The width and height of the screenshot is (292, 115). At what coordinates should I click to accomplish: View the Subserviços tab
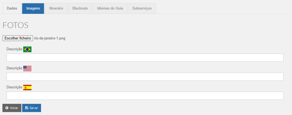coord(142,8)
